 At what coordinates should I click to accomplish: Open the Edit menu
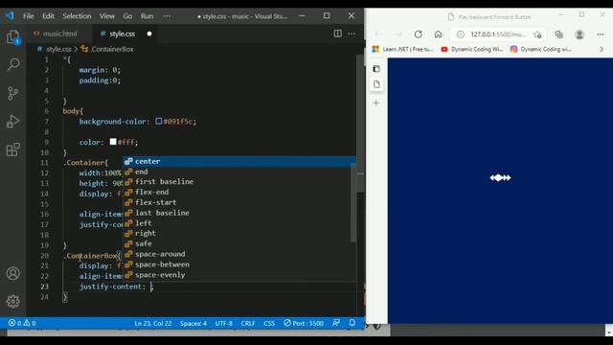48,16
